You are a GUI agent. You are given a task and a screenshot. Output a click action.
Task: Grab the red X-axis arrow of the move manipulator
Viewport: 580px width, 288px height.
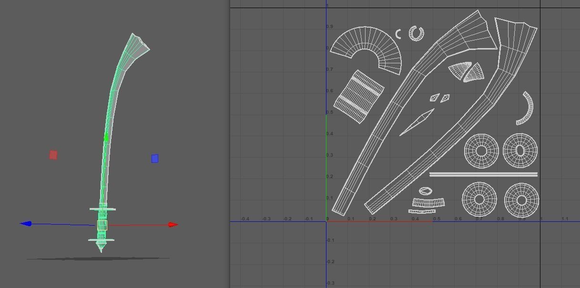pos(173,225)
